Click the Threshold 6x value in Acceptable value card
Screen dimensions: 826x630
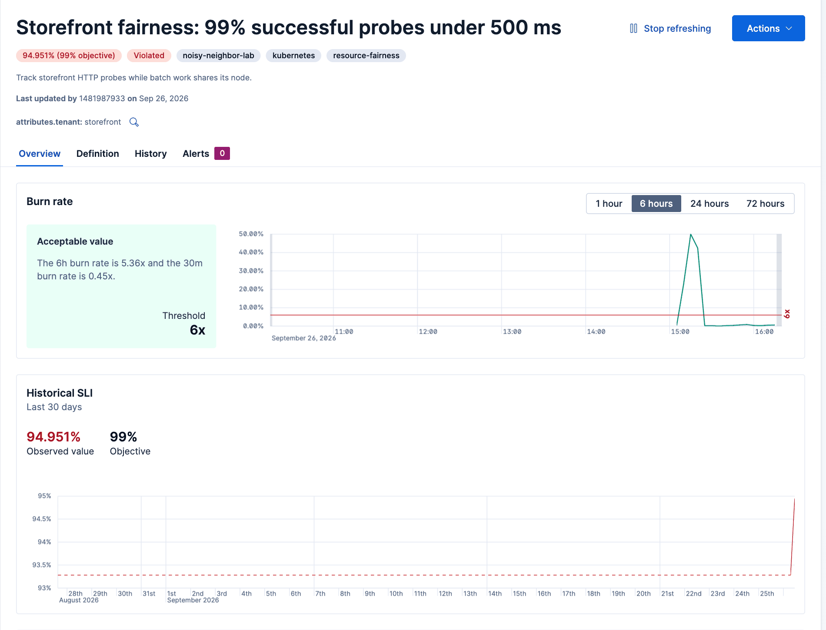(197, 330)
